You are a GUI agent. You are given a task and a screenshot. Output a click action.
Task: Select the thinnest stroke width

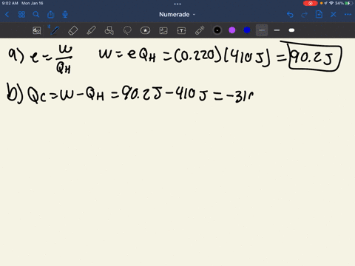click(262, 30)
